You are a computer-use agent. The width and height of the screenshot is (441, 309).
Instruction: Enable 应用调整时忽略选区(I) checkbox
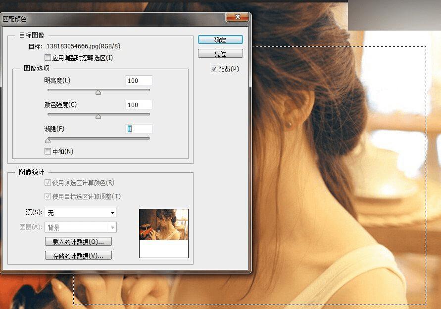48,57
